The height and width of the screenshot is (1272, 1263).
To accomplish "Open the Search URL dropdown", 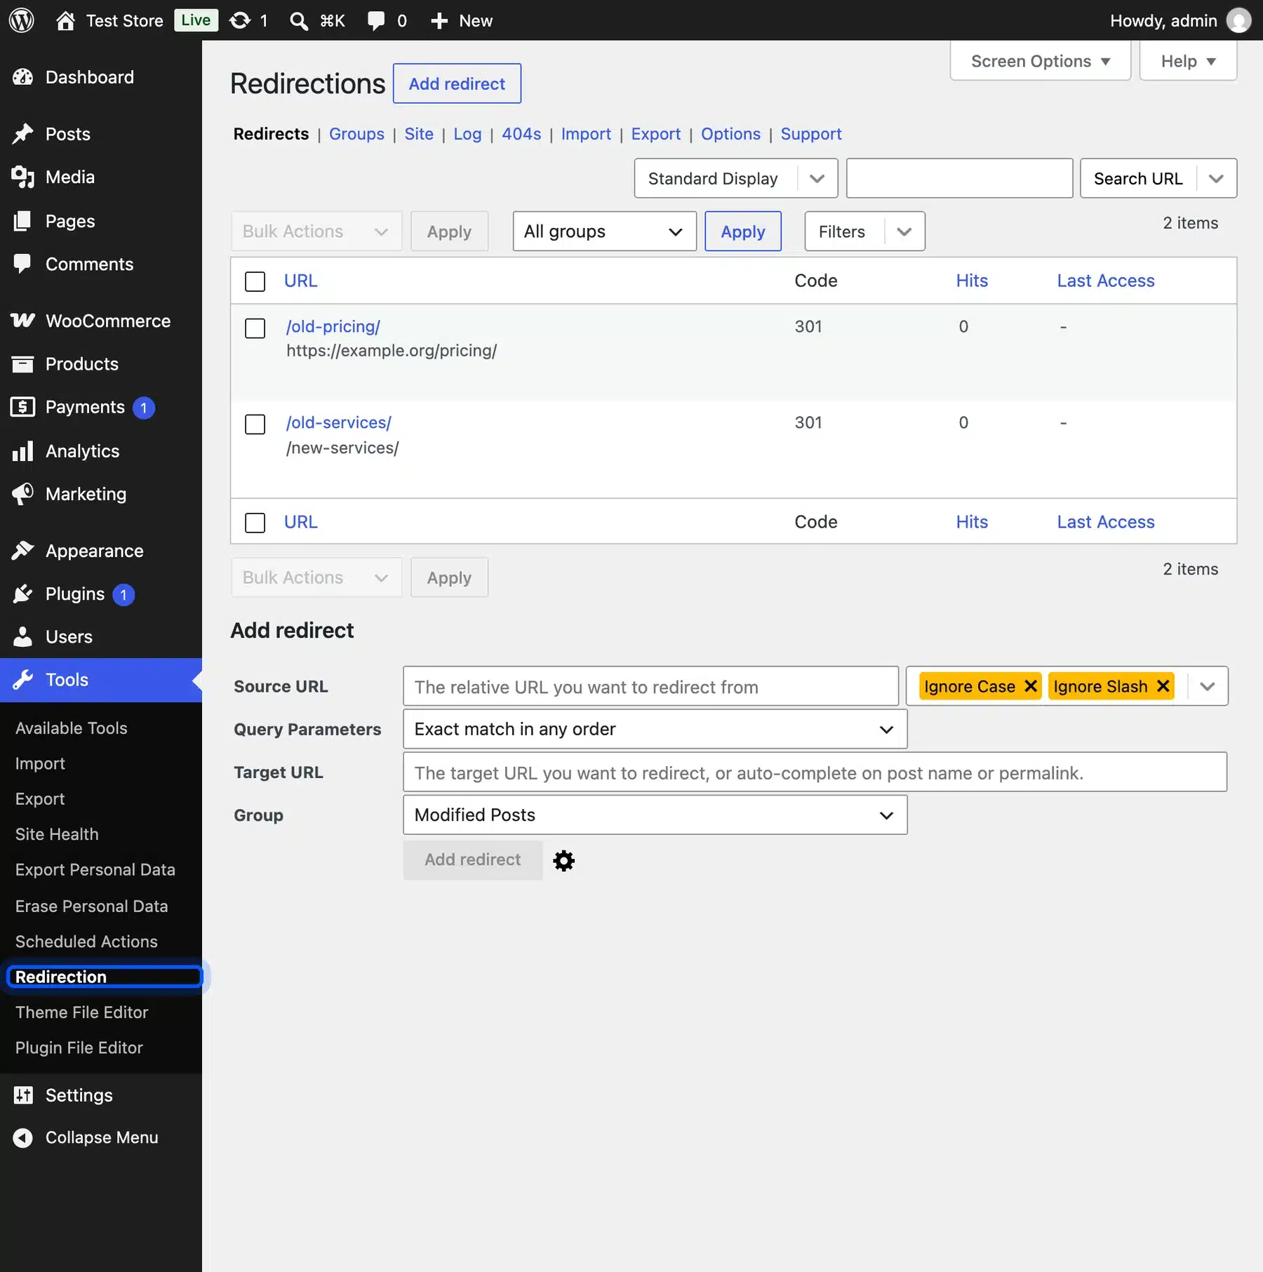I will point(1158,178).
